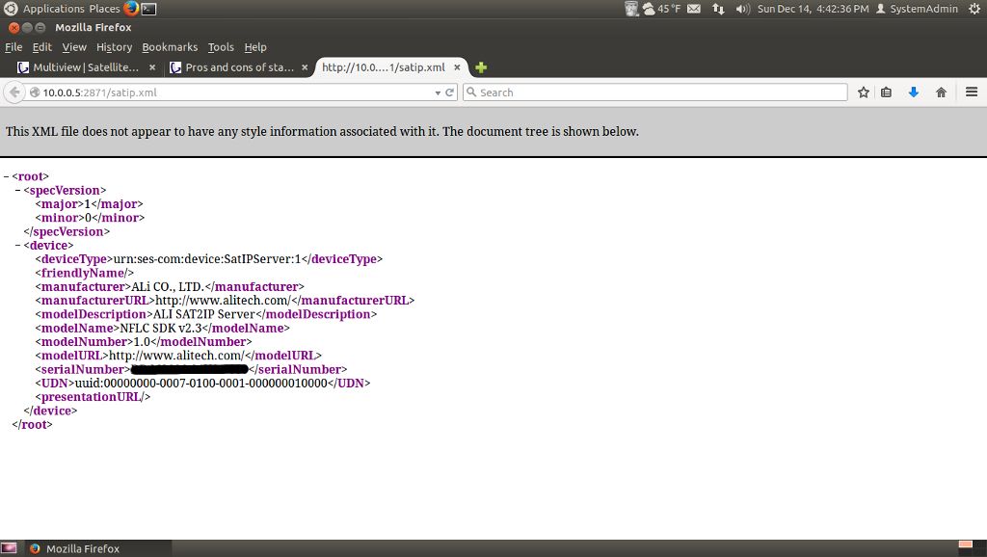Viewport: 987px width, 557px height.
Task: Open the network connection indicator
Action: pos(718,9)
